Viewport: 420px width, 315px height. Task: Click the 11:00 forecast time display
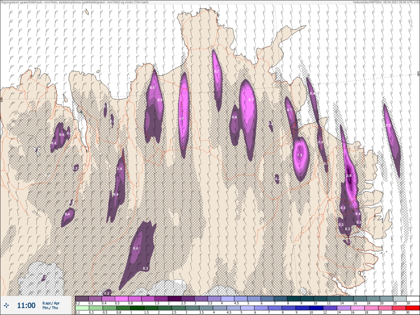(x=26, y=305)
